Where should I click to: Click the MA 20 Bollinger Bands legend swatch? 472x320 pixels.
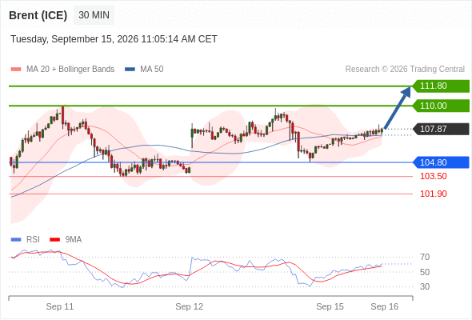click(x=16, y=70)
